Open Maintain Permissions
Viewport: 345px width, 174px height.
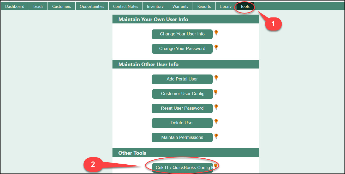pos(182,138)
